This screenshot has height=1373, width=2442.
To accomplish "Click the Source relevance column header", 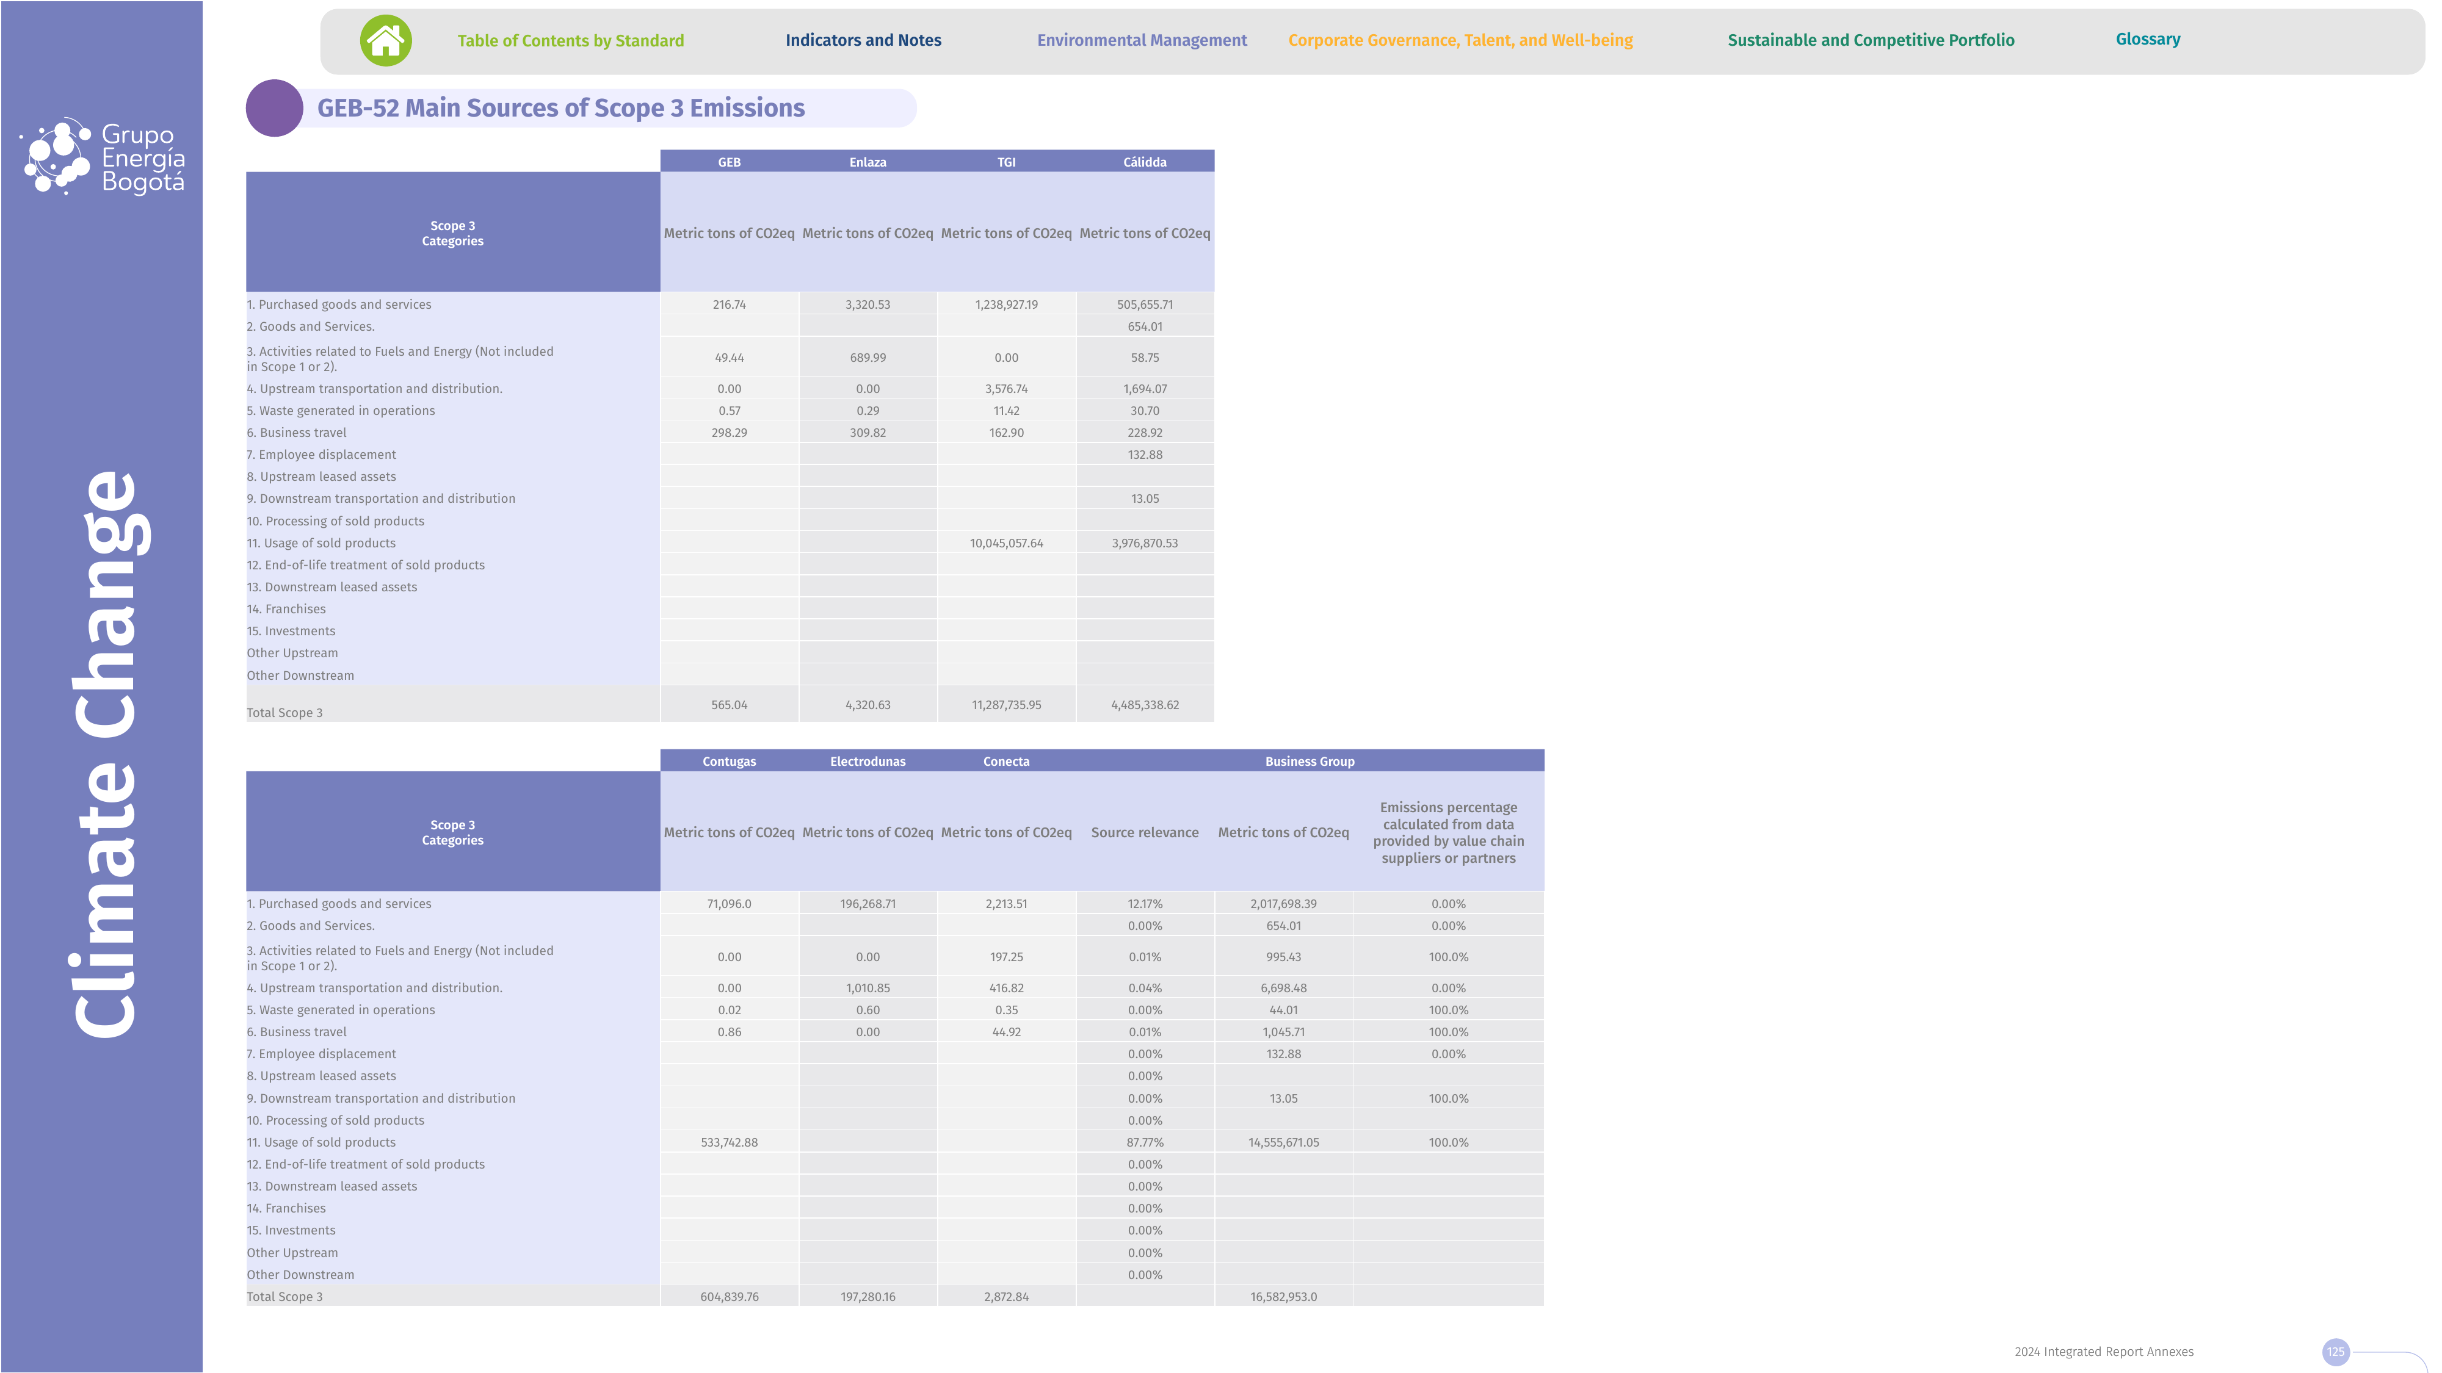I will (1145, 833).
